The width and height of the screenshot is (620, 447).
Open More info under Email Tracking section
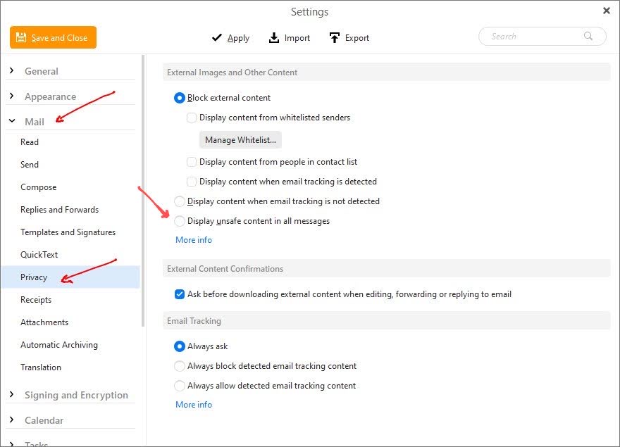click(194, 405)
